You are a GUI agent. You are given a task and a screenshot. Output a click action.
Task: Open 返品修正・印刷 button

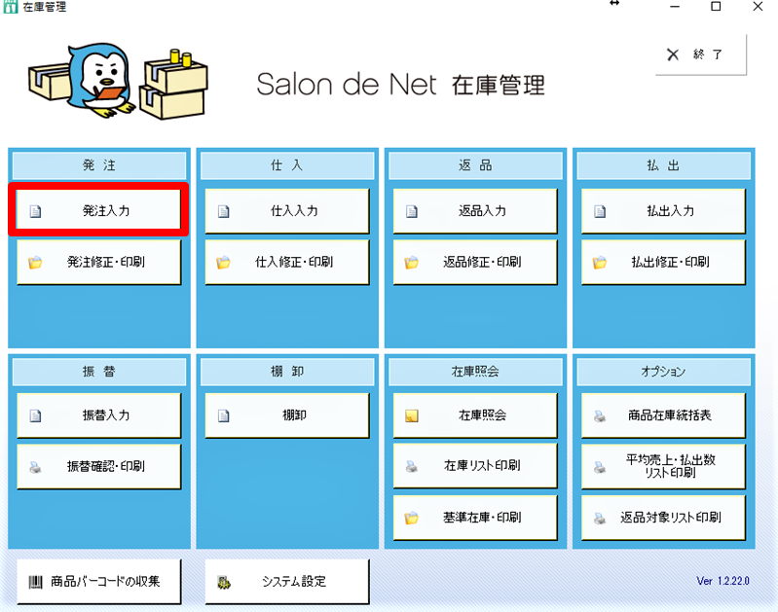(475, 262)
